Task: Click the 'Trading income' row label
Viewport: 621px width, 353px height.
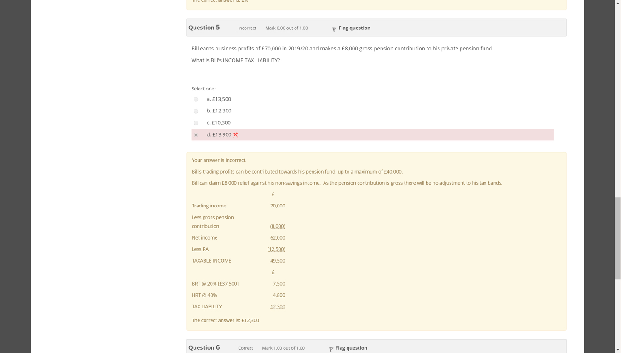Action: [x=209, y=206]
